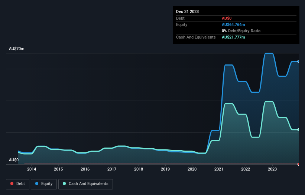Click the red Debt legend dot

pos(12,184)
